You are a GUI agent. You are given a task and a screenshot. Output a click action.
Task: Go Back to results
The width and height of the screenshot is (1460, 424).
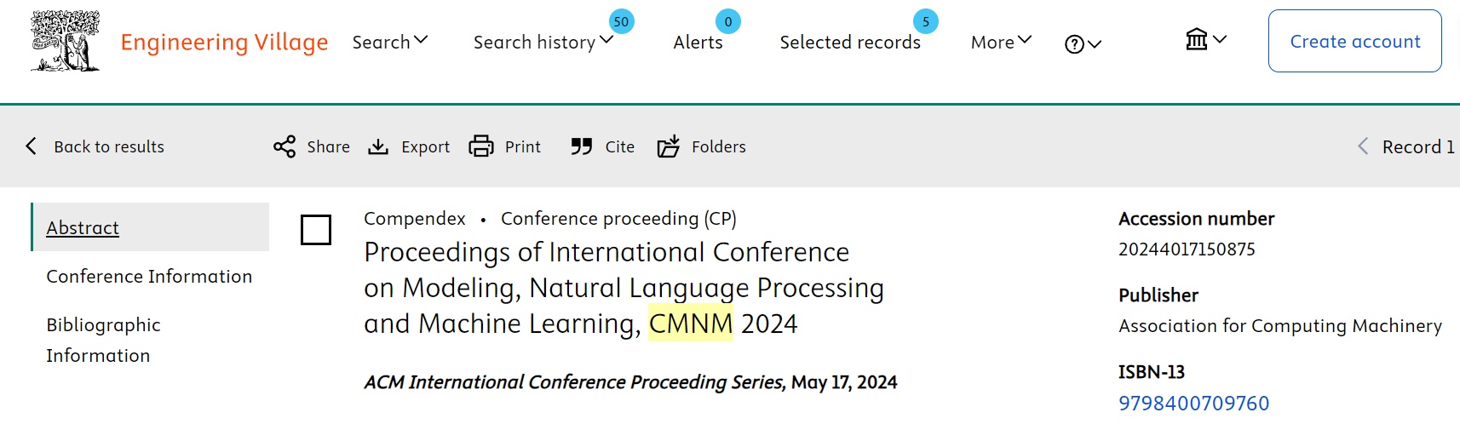click(x=95, y=146)
